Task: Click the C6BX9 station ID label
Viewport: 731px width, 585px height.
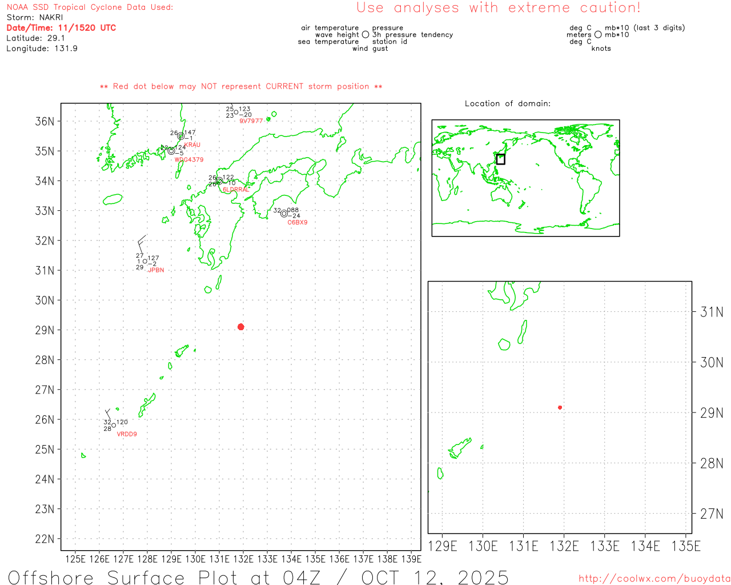Action: click(298, 223)
